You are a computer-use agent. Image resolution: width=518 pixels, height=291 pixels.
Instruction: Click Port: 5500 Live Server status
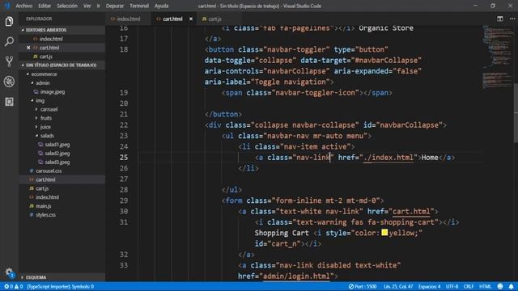(x=363, y=286)
